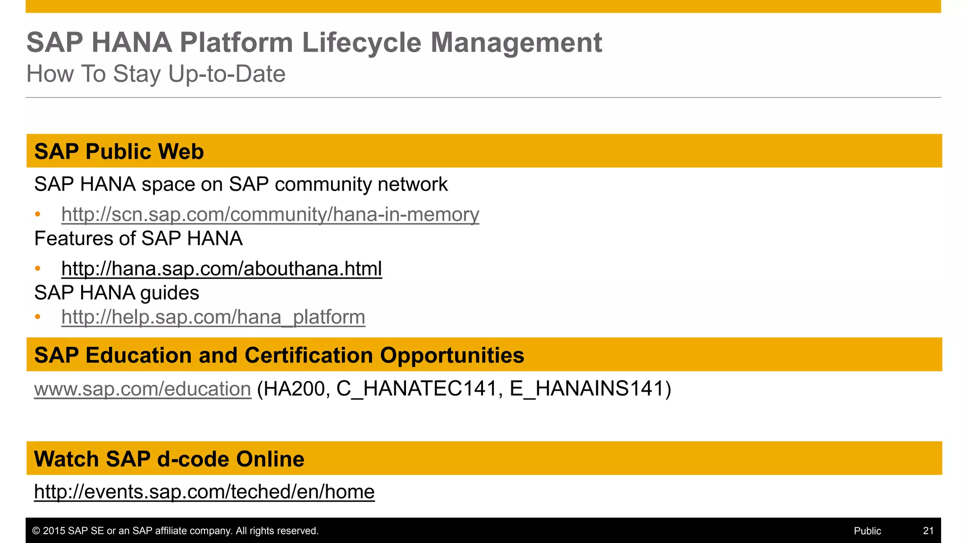Viewport: 967px width, 543px height.
Task: Open the hana.sap.com abouthana.html link
Action: click(x=221, y=269)
